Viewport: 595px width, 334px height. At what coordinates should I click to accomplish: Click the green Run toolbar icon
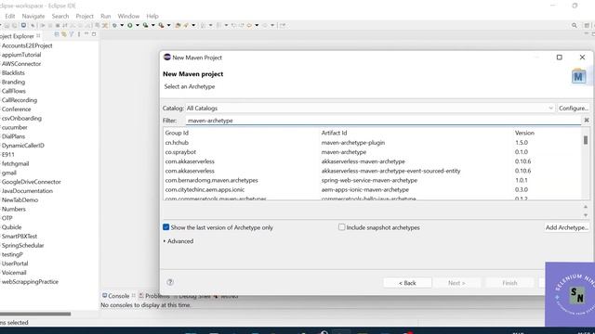[x=130, y=25]
